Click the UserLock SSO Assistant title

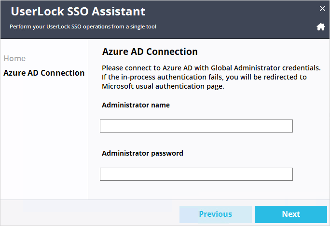click(78, 12)
